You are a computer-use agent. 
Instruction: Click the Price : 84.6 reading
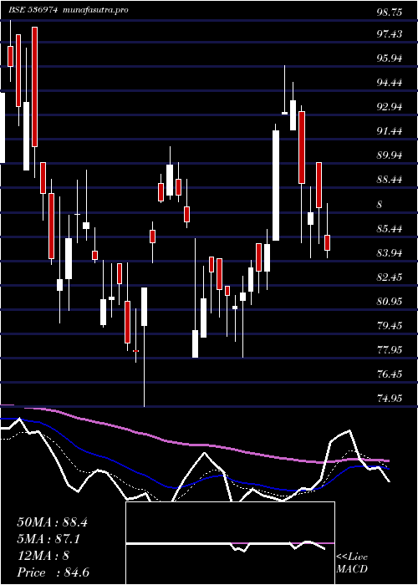pyautogui.click(x=53, y=572)
